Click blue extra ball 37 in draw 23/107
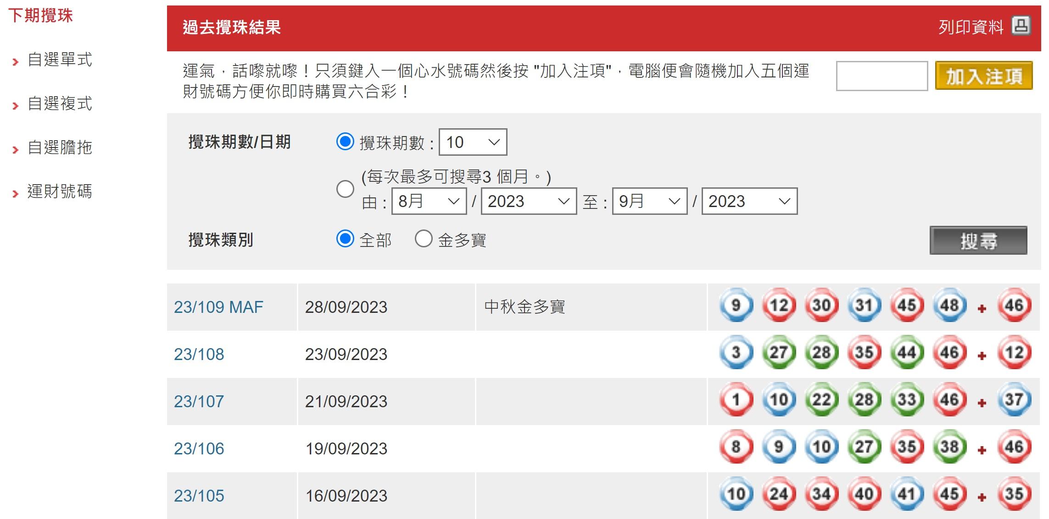1049x519 pixels. [x=1014, y=400]
